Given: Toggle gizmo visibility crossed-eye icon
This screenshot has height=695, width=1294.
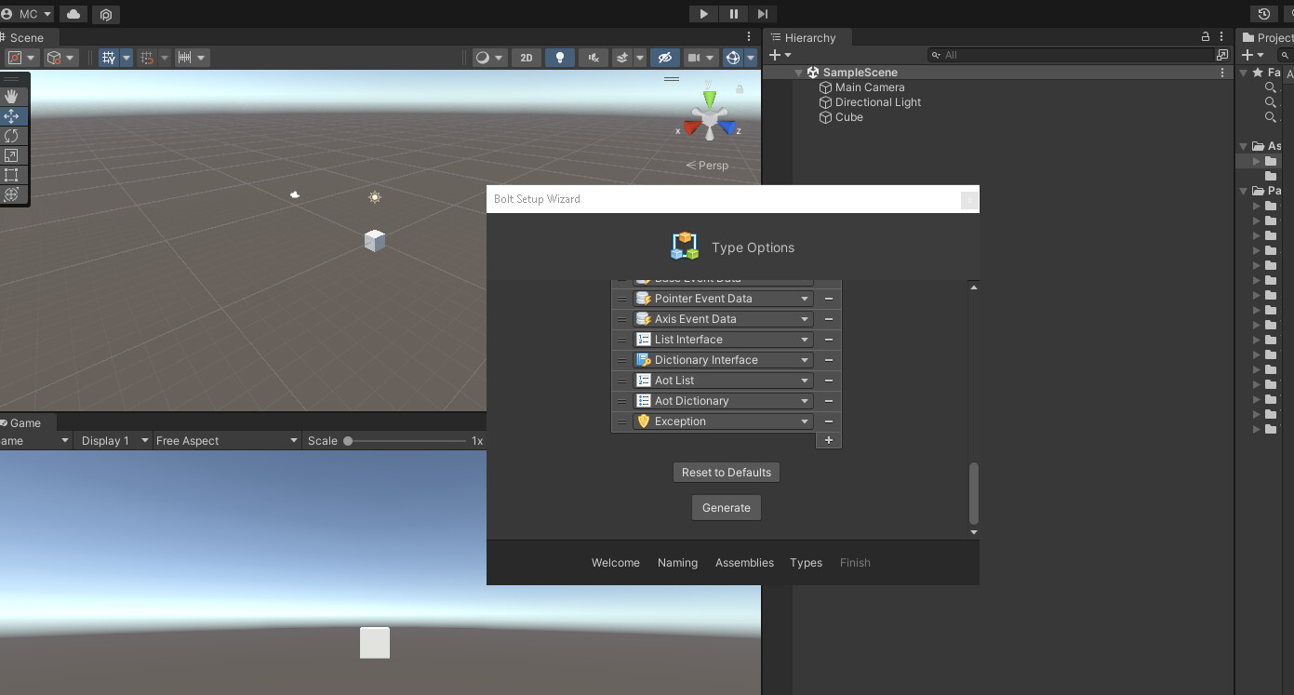Looking at the screenshot, I should (x=664, y=57).
